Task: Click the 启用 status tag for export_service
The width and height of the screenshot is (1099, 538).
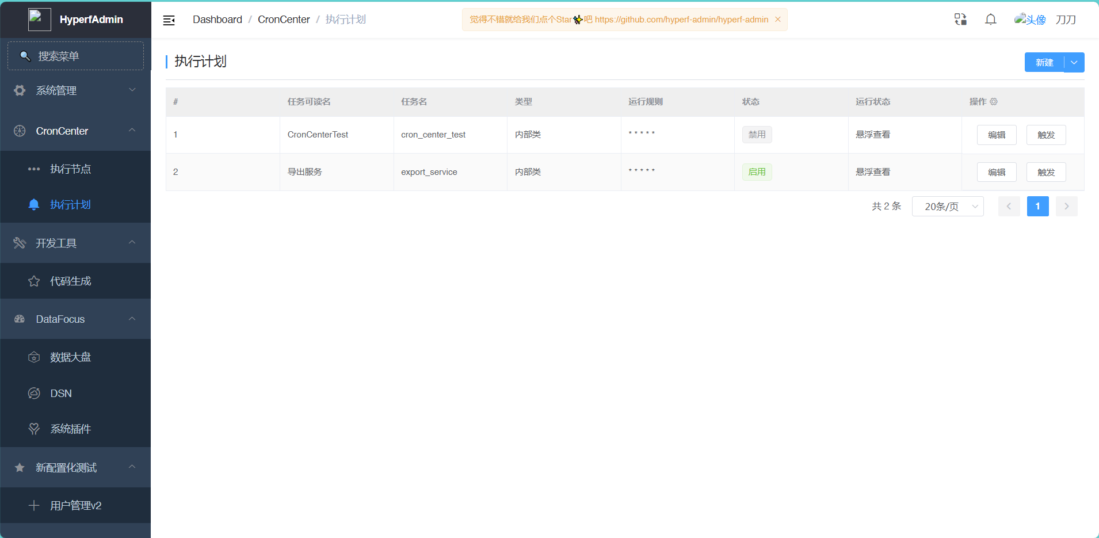Action: coord(757,171)
